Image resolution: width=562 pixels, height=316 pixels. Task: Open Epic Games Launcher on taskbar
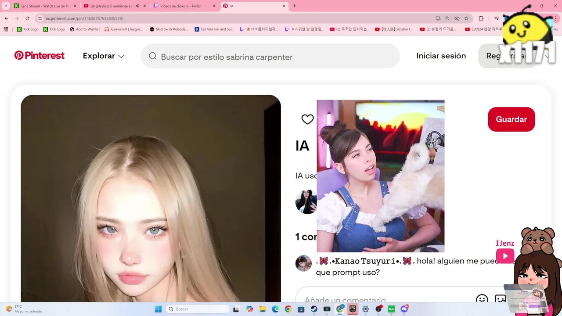(x=353, y=309)
